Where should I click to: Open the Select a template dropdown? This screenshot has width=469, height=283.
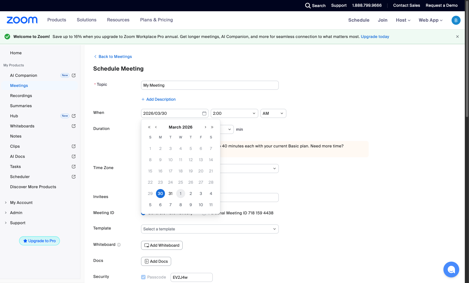pyautogui.click(x=210, y=229)
